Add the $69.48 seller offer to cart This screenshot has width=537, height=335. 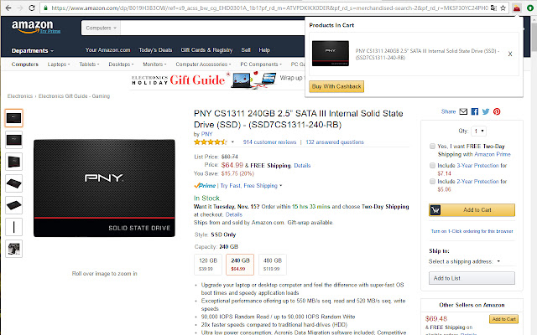(503, 319)
